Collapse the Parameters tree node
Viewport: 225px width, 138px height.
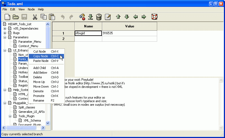click(x=5, y=37)
